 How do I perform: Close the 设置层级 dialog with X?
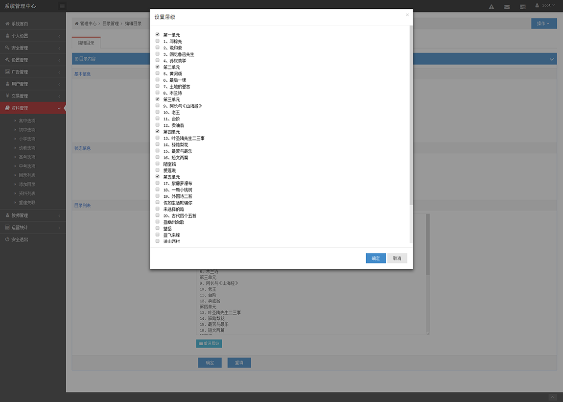[407, 15]
